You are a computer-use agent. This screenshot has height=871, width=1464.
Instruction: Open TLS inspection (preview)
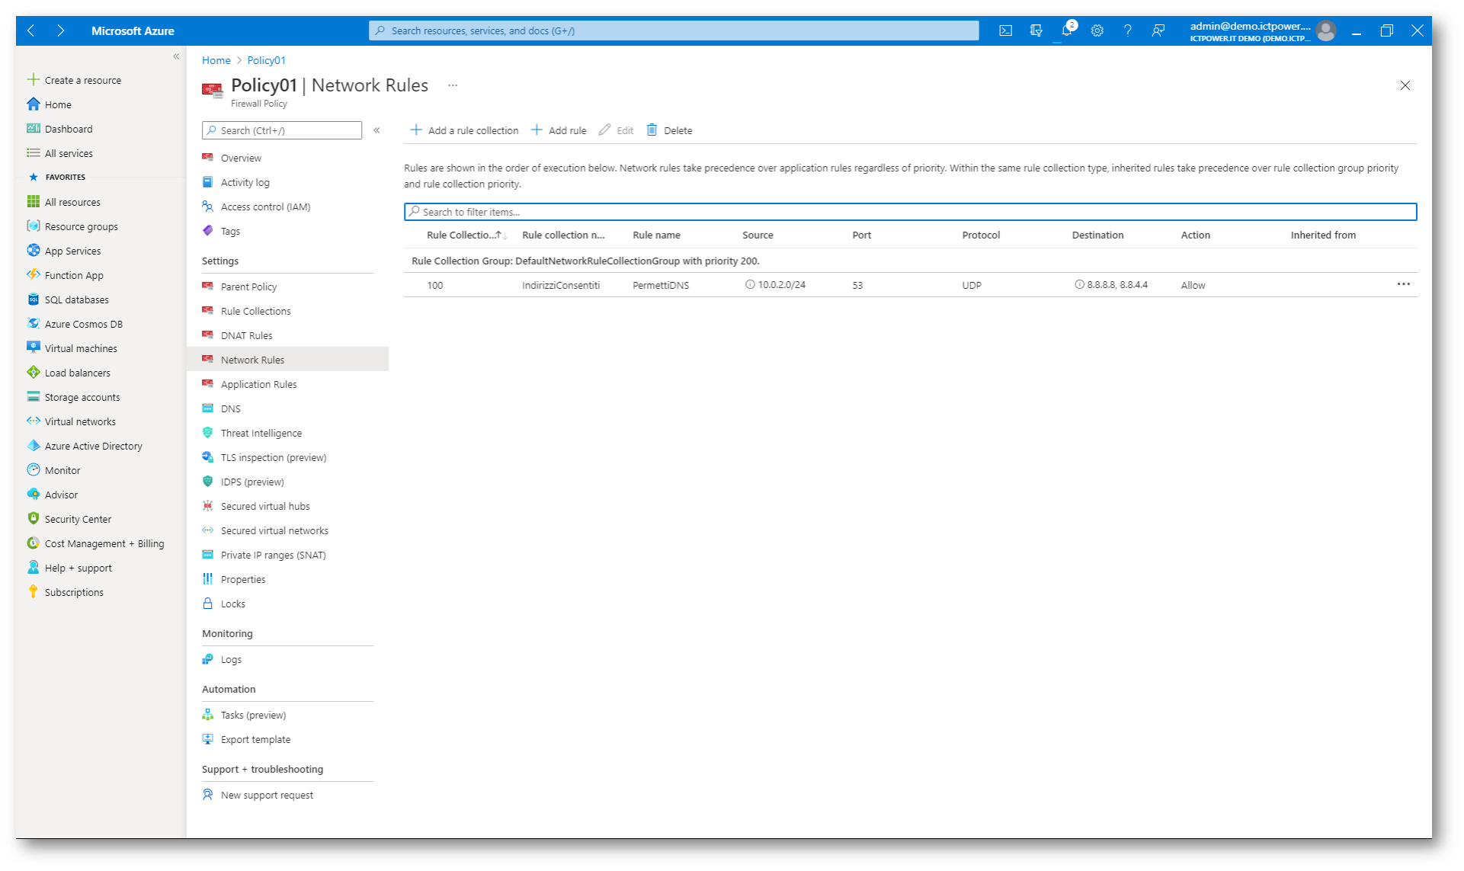point(274,457)
